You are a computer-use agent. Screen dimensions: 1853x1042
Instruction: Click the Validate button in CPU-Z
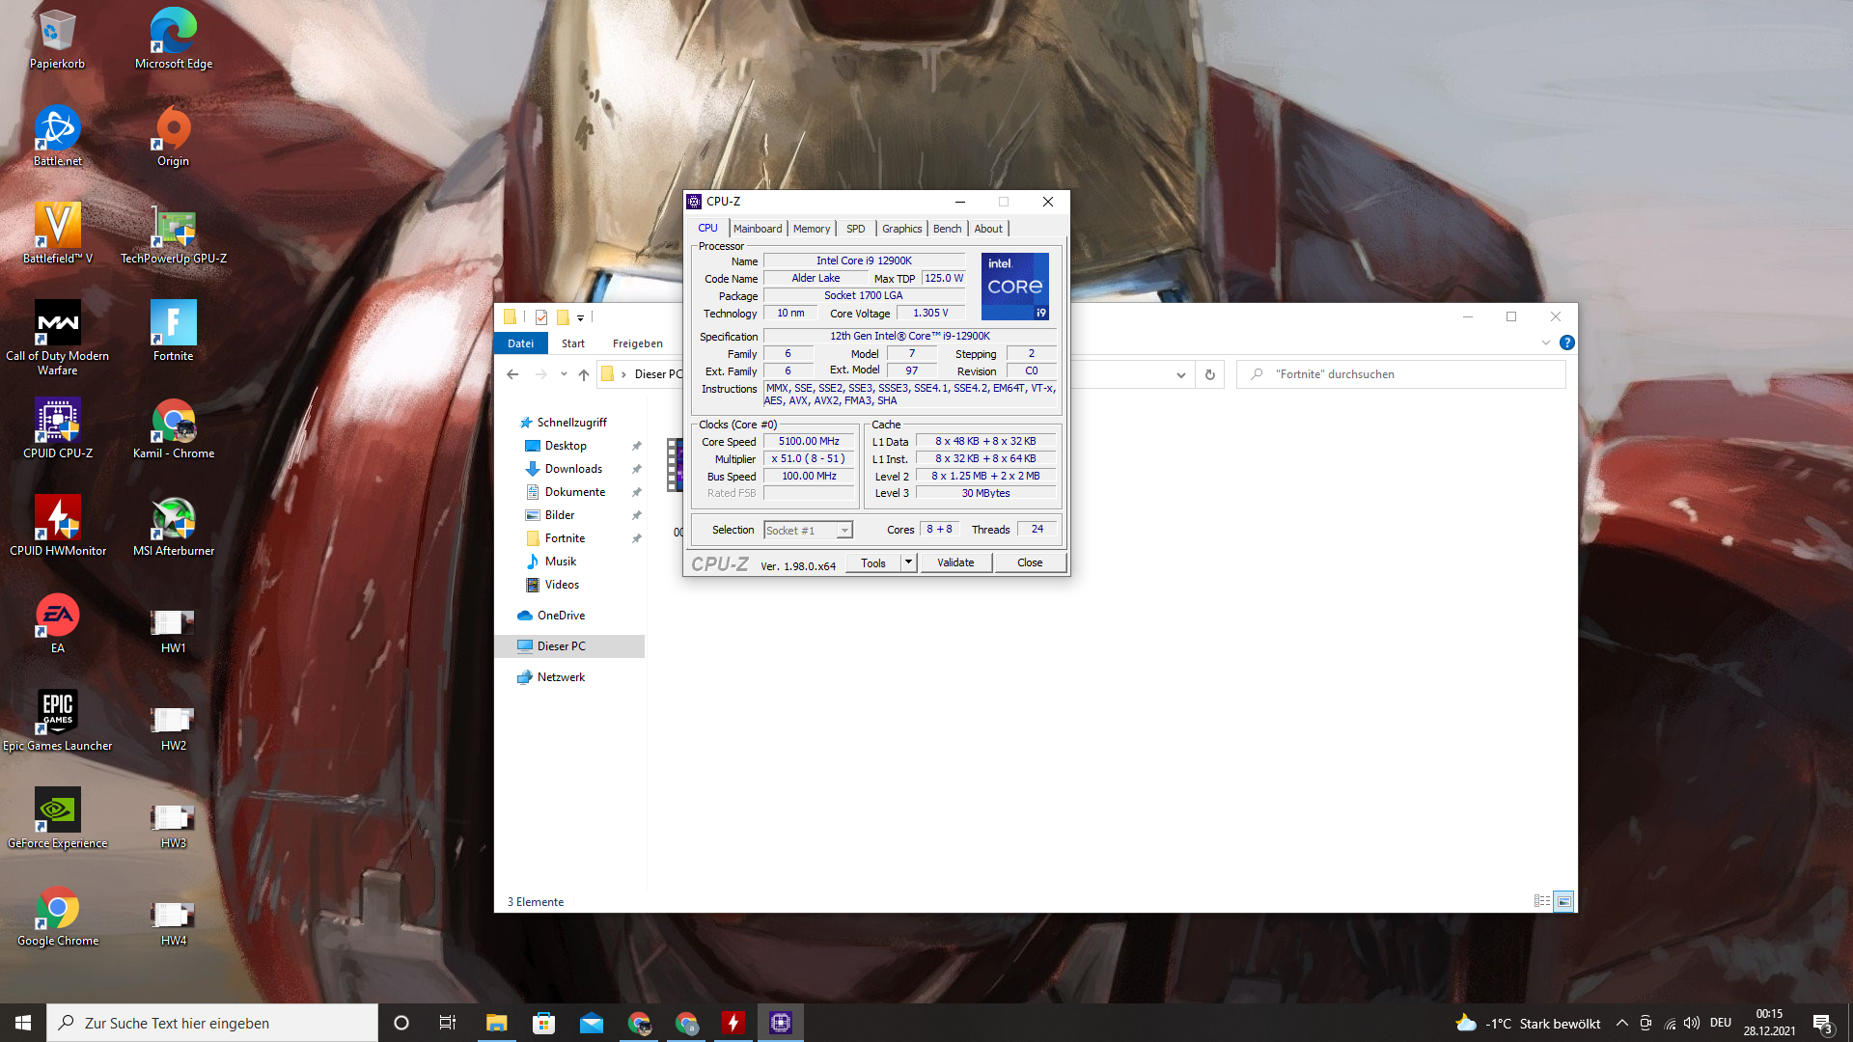point(954,562)
